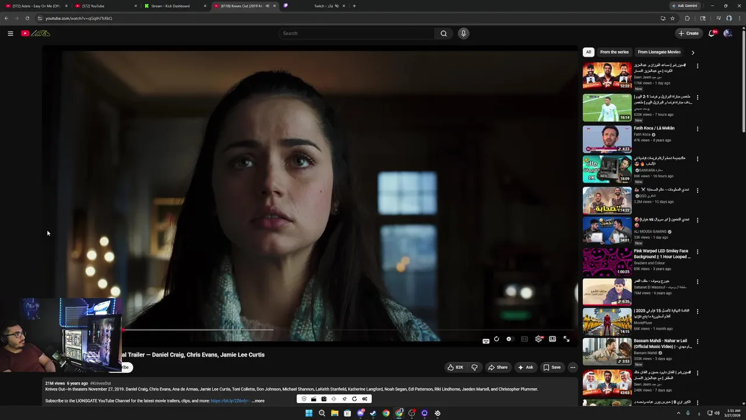Open Discord from the taskbar
This screenshot has width=746, height=420.
pyautogui.click(x=360, y=413)
